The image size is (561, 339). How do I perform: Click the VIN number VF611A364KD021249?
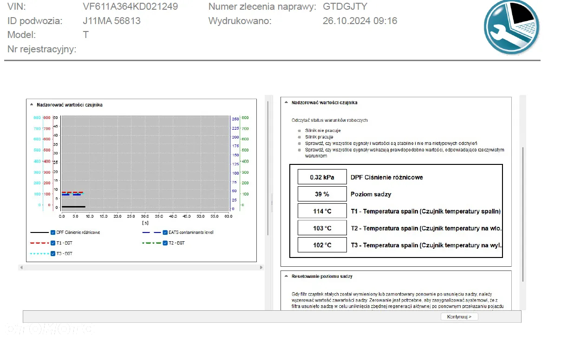(x=130, y=6)
